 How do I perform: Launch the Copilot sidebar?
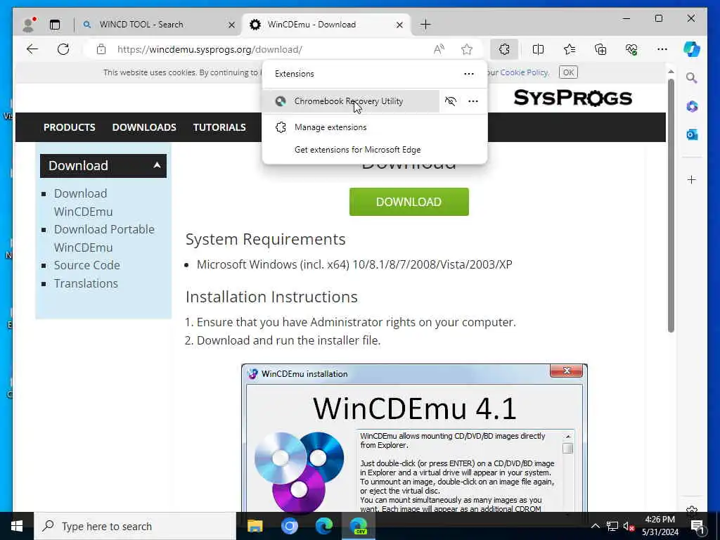pyautogui.click(x=692, y=49)
